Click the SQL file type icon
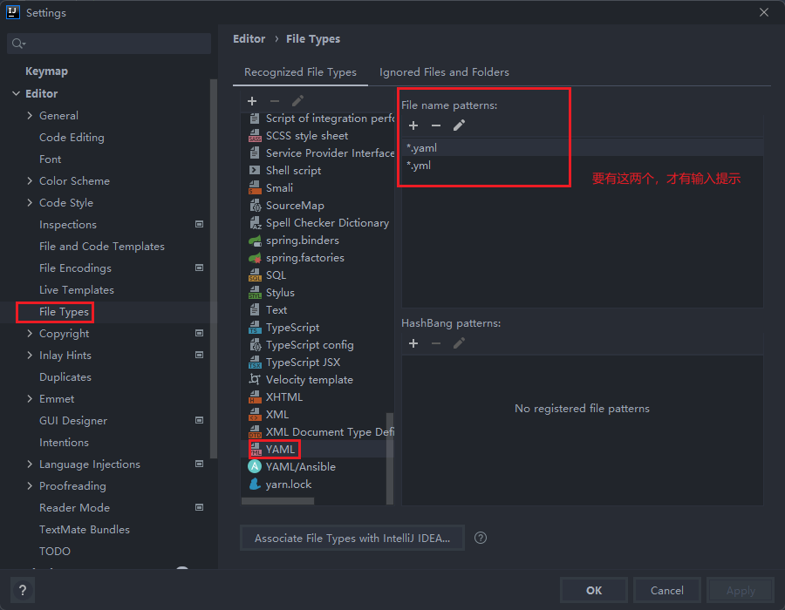Image resolution: width=785 pixels, height=610 pixels. click(x=255, y=275)
